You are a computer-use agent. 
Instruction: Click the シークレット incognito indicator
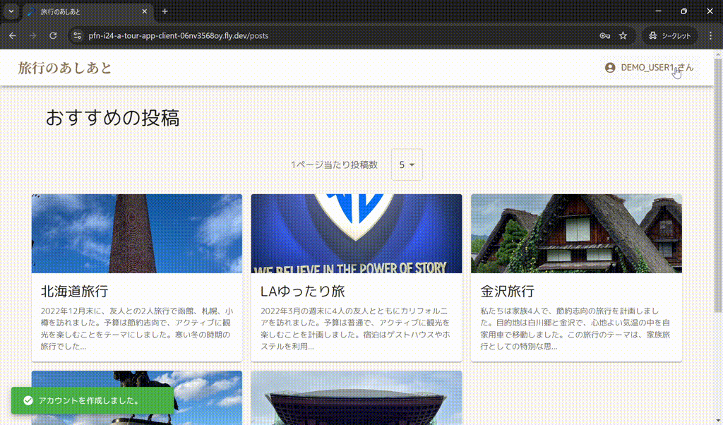coord(669,35)
